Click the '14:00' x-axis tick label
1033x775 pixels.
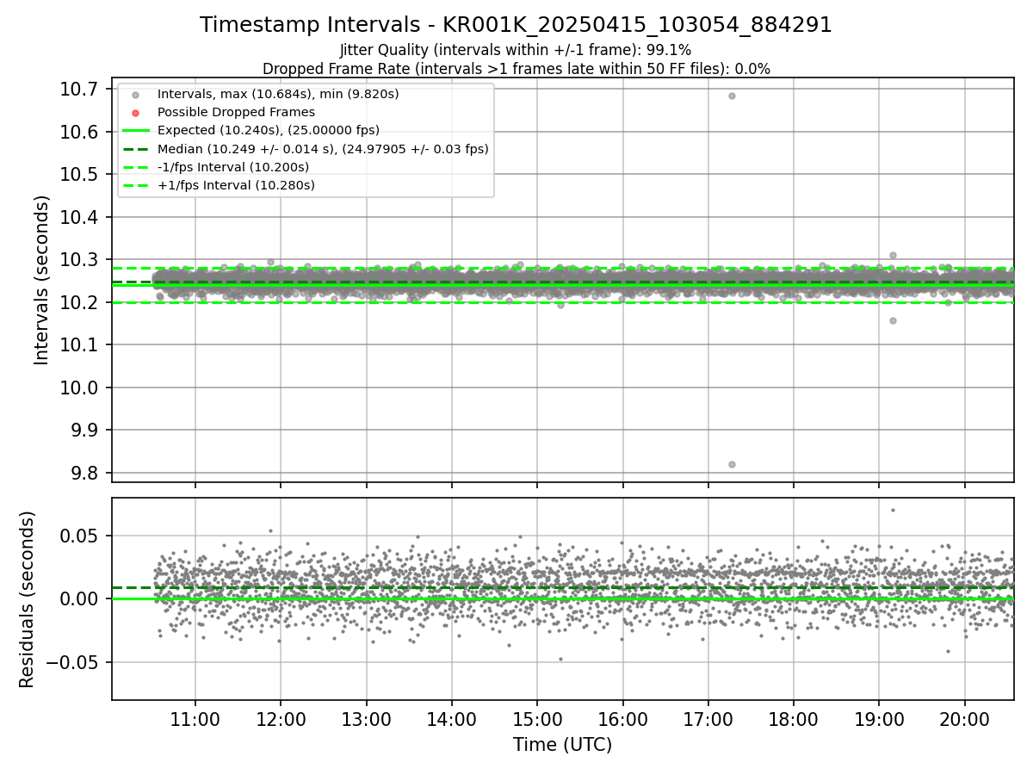point(451,719)
